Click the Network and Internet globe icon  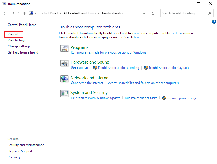click(x=64, y=79)
